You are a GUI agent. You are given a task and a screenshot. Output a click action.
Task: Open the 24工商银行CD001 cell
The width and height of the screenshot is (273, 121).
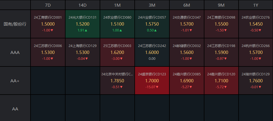48,24
